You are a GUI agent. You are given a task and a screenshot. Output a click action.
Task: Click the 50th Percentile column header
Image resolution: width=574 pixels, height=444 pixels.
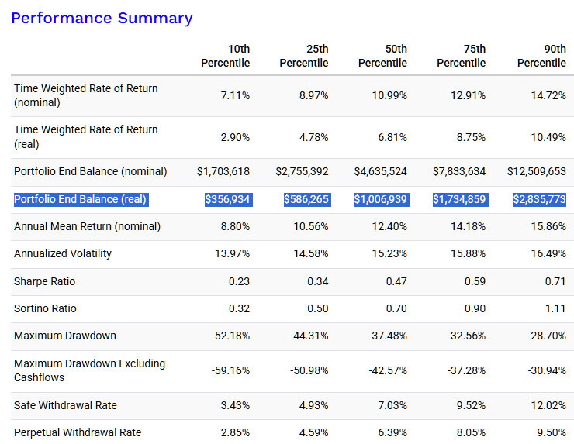[x=382, y=56]
